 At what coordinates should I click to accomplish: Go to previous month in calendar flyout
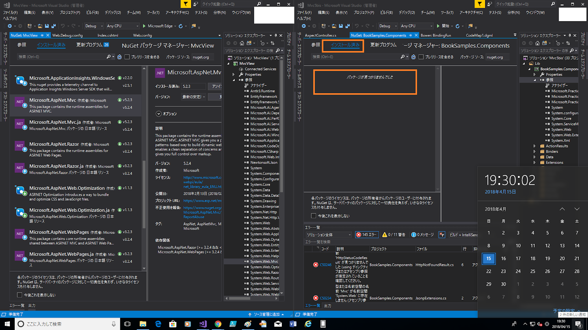click(562, 209)
